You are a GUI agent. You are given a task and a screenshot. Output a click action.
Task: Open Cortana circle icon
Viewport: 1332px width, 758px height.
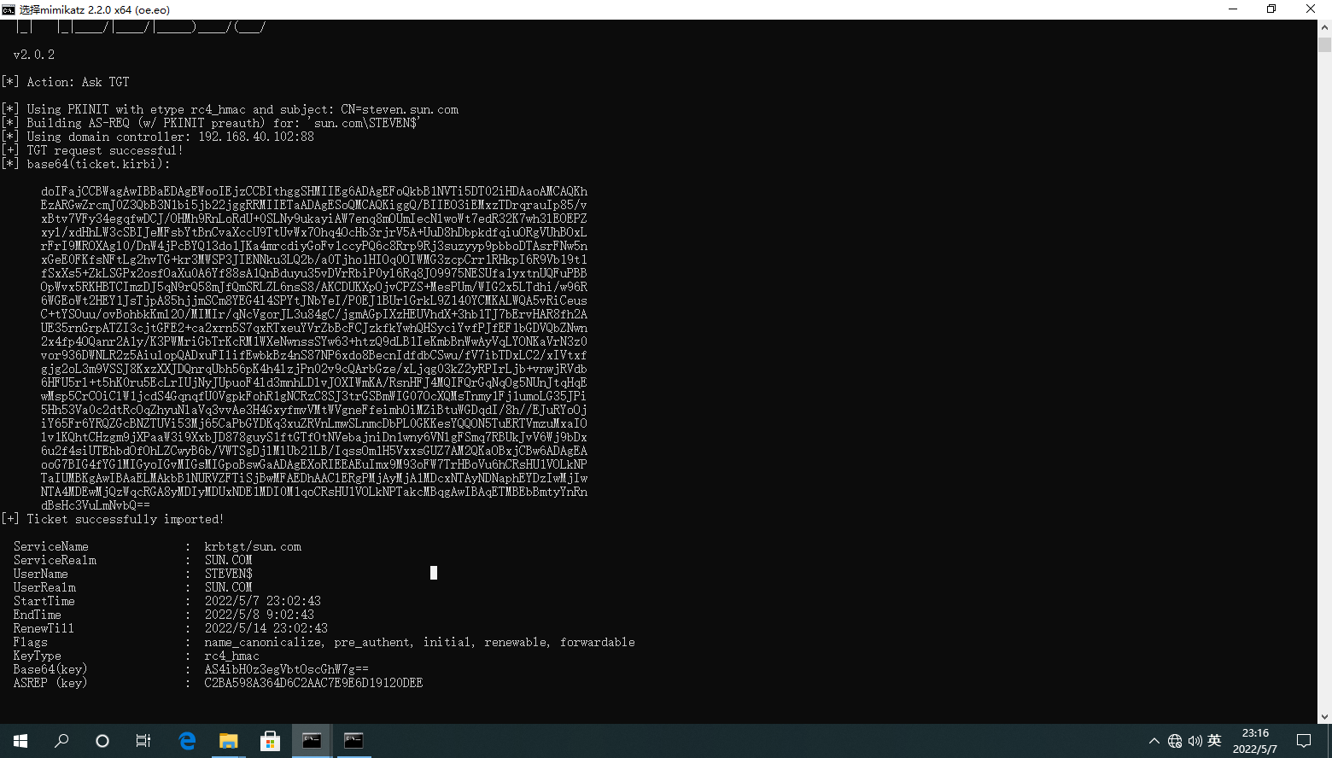(x=102, y=741)
